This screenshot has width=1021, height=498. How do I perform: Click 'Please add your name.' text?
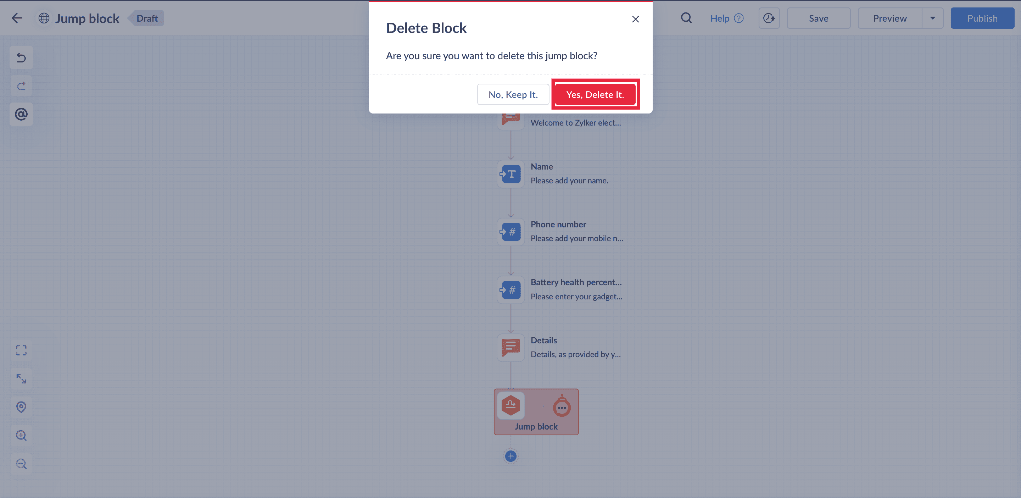569,181
